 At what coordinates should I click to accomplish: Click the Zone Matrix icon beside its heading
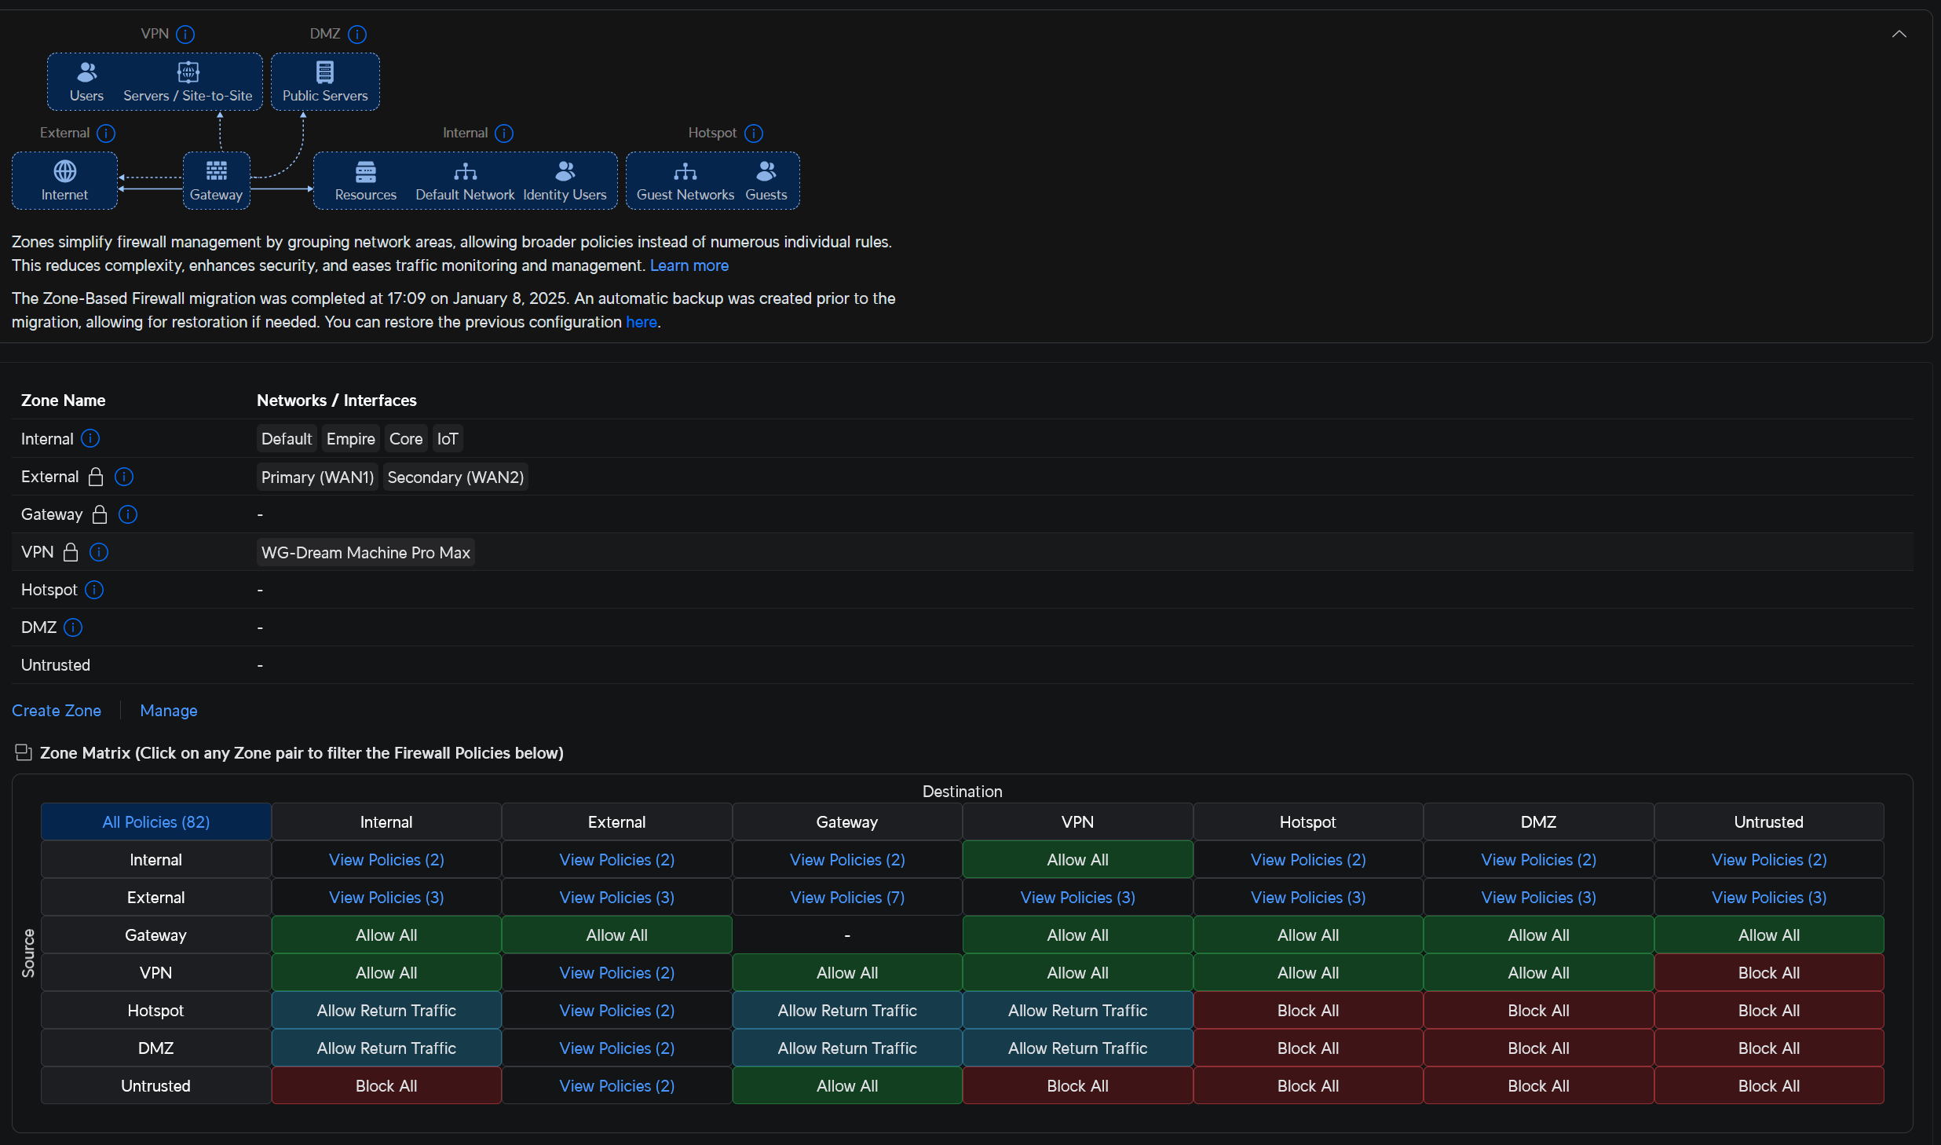point(23,752)
